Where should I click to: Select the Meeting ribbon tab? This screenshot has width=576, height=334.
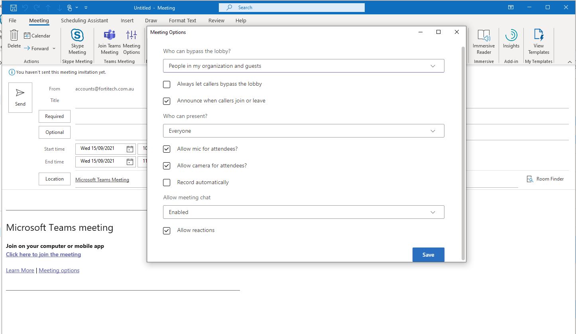pyautogui.click(x=39, y=20)
